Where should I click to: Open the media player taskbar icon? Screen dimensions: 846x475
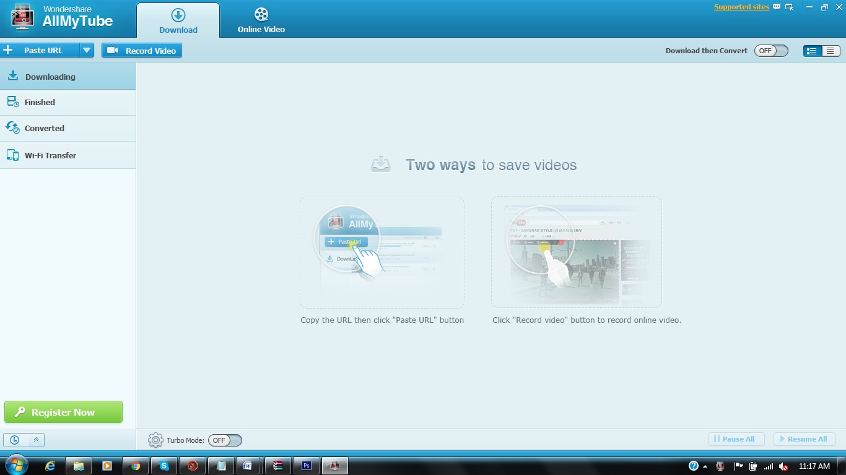pyautogui.click(x=107, y=466)
